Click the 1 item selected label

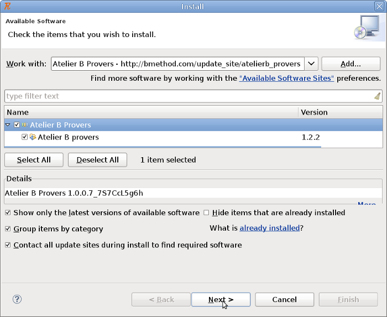[168, 160]
